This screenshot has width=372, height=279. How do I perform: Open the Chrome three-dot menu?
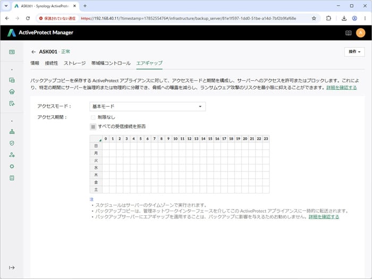tap(365, 18)
